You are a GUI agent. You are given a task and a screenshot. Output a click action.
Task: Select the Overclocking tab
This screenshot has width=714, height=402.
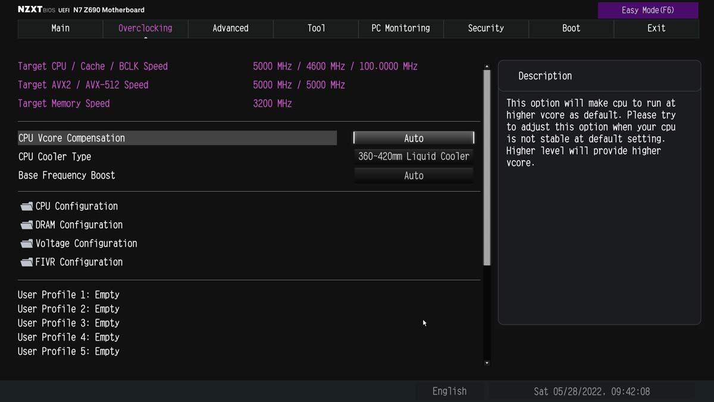point(145,28)
